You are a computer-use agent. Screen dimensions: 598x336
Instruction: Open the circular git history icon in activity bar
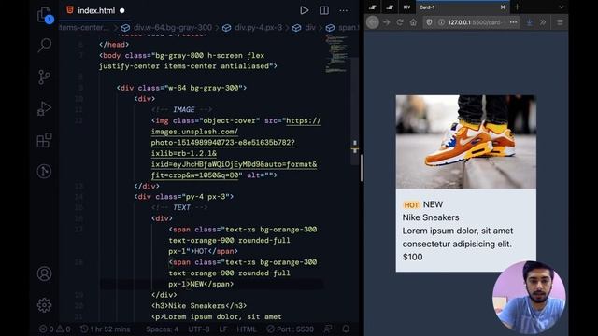pos(44,171)
